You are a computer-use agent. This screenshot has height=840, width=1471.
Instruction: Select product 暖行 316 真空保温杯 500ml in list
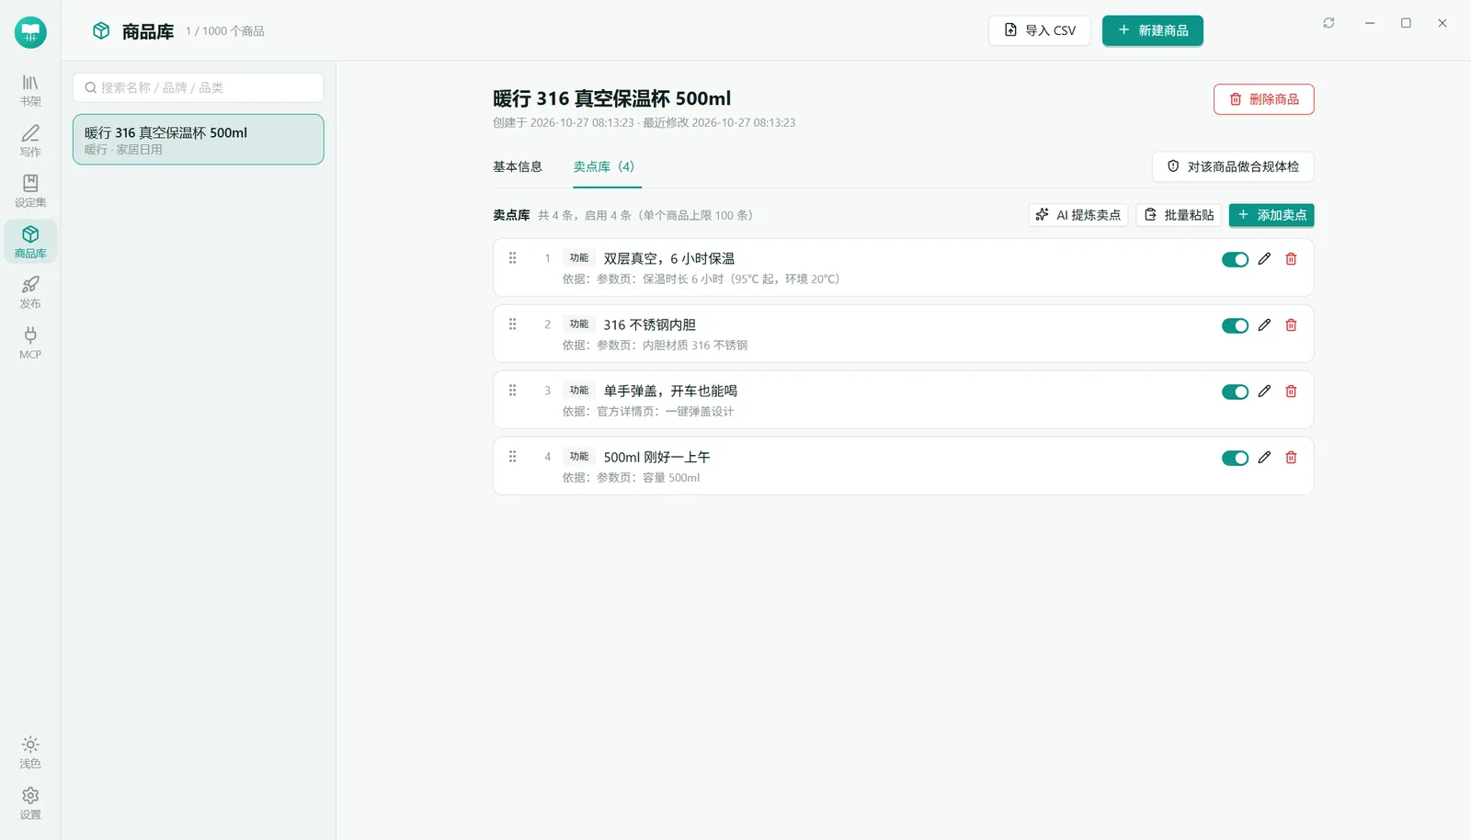(x=199, y=140)
